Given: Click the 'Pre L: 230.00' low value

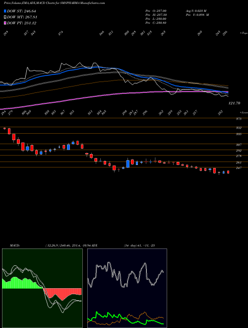Looking at the screenshot, I should click(x=156, y=19).
